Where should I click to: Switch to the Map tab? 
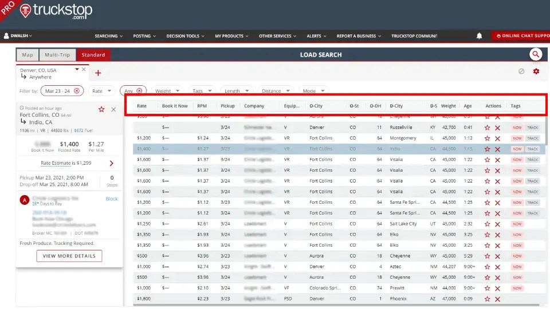coord(27,55)
